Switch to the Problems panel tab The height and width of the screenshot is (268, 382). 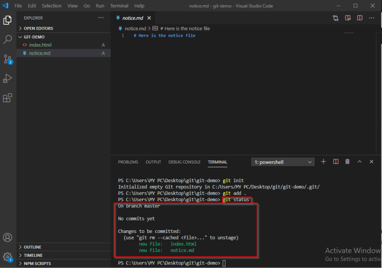pos(128,162)
